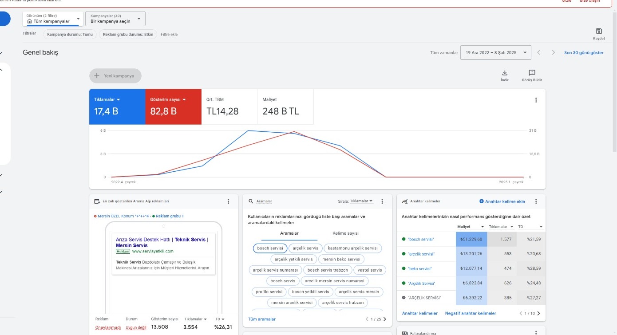The width and height of the screenshot is (617, 335).
Task: Download report with İndir icon
Action: (x=505, y=73)
